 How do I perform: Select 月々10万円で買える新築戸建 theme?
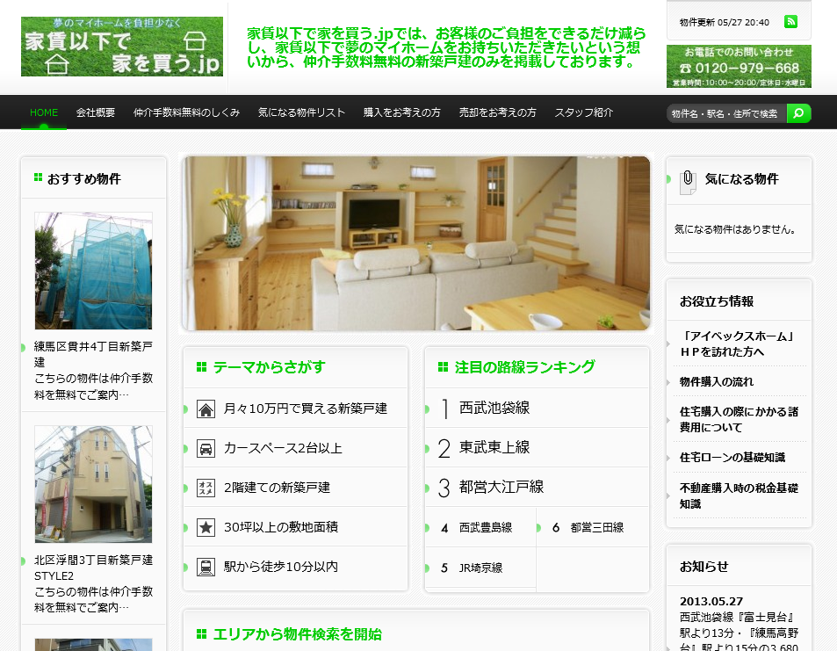(306, 409)
